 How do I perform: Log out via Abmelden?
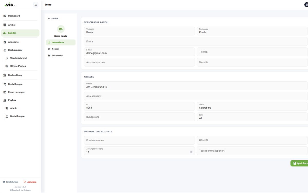(30, 182)
